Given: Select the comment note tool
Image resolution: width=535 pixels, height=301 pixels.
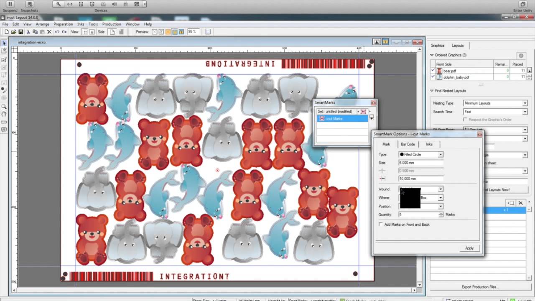Looking at the screenshot, I should (4, 130).
